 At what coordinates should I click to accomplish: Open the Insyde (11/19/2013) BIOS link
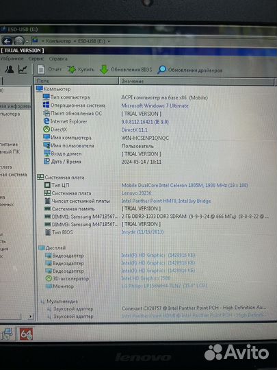pyautogui.click(x=142, y=232)
